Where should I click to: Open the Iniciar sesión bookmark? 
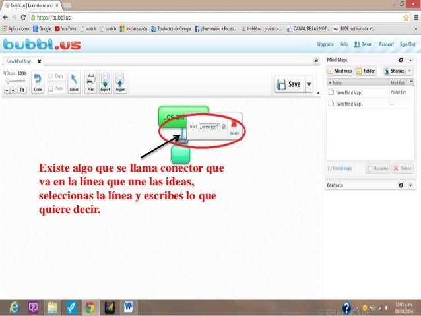(133, 29)
